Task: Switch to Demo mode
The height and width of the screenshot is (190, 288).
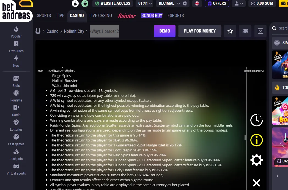Action: (x=165, y=31)
